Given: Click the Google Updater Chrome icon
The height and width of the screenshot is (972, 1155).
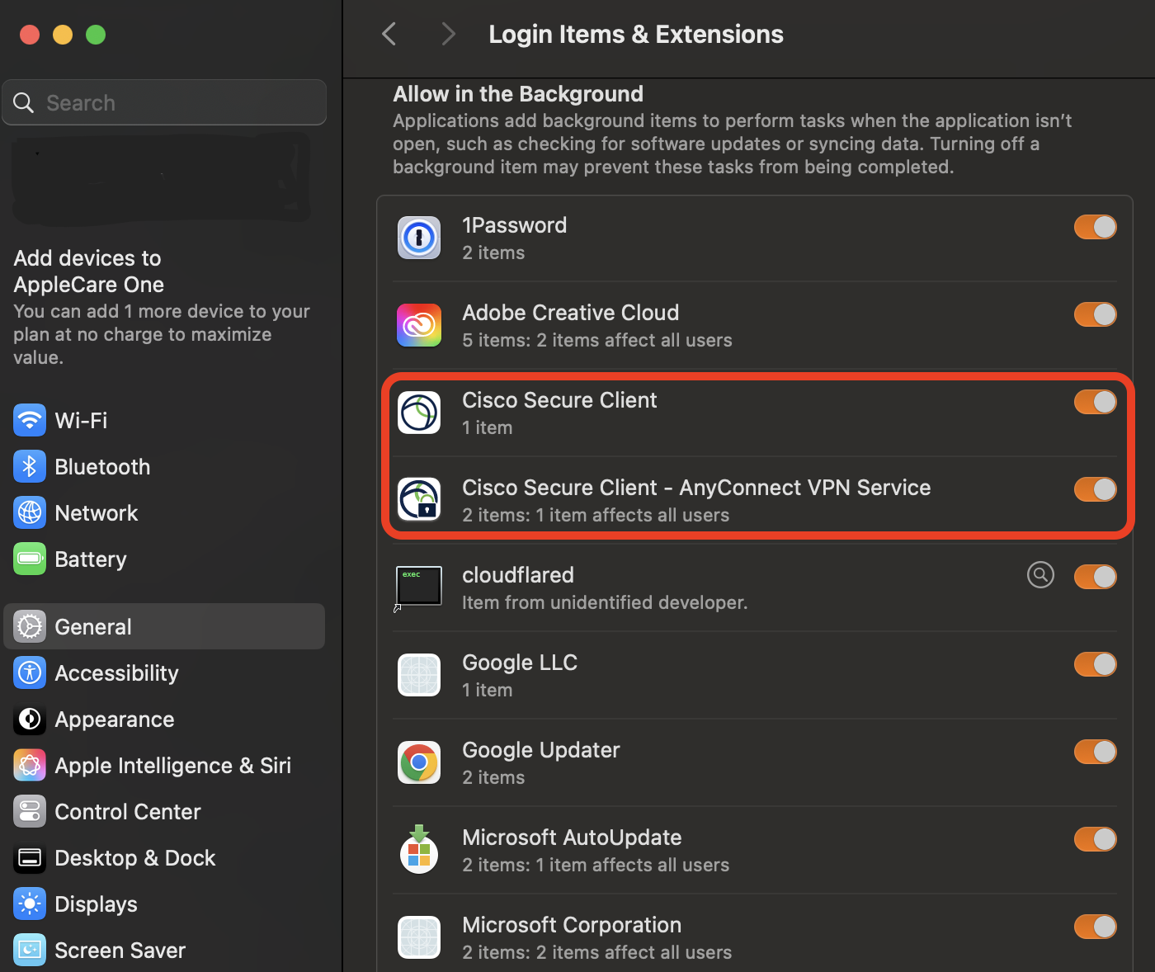Looking at the screenshot, I should click(419, 762).
